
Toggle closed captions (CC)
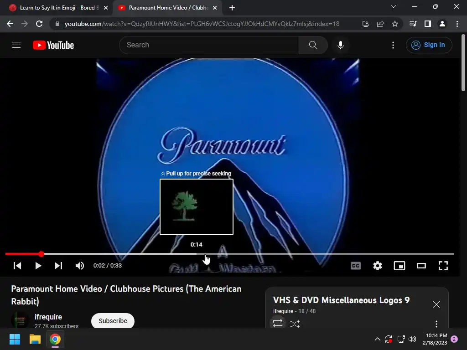click(356, 266)
